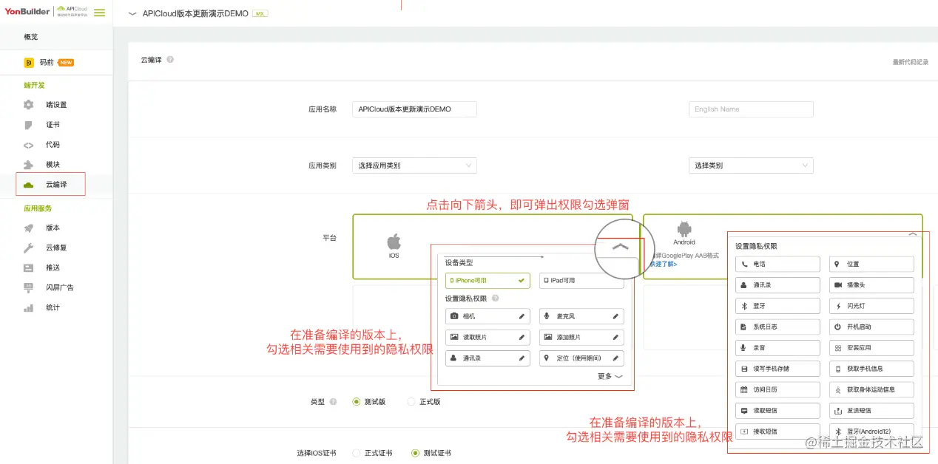Click the pin icon of Android 位置 permission

pyautogui.click(x=837, y=264)
